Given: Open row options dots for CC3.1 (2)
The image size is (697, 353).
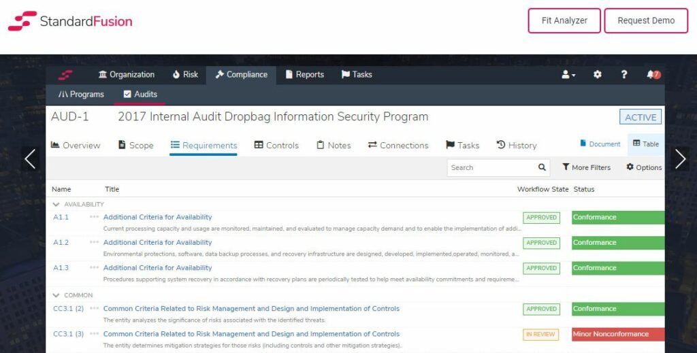Looking at the screenshot, I should [94, 309].
